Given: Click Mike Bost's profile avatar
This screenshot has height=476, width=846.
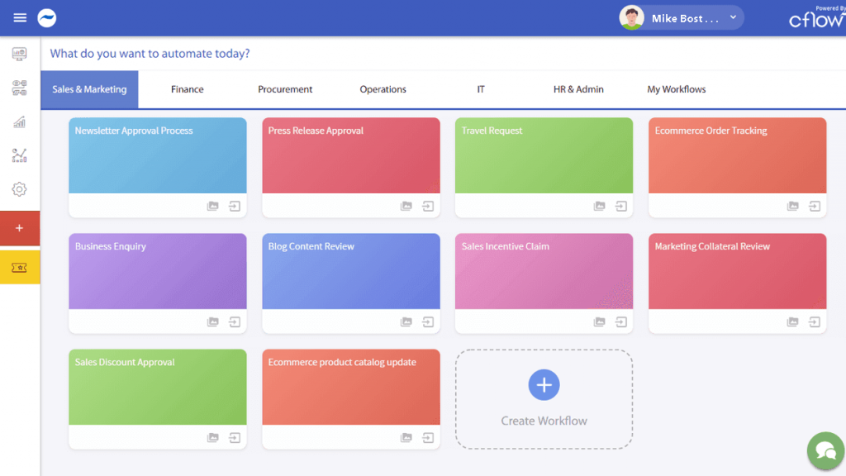Looking at the screenshot, I should pyautogui.click(x=632, y=18).
